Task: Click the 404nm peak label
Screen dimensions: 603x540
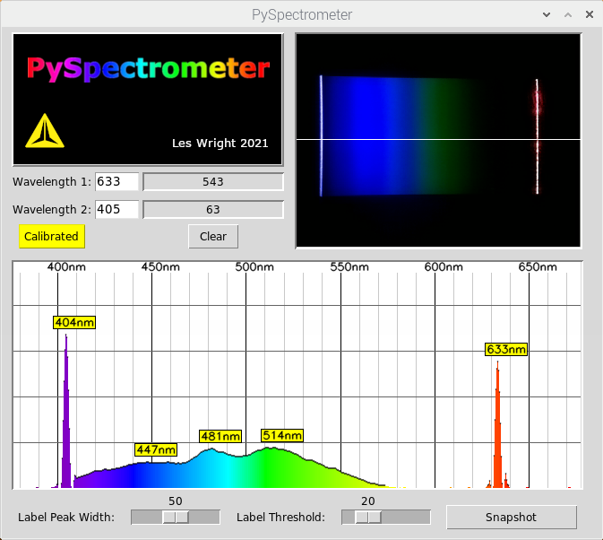Action: click(74, 322)
